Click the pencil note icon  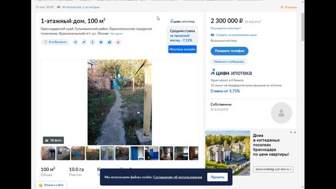pyautogui.click(x=84, y=42)
